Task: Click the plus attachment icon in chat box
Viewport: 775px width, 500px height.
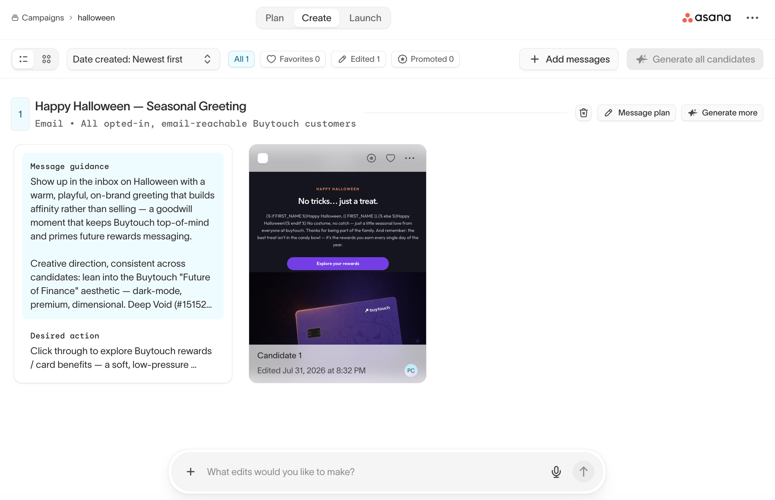Action: (191, 472)
